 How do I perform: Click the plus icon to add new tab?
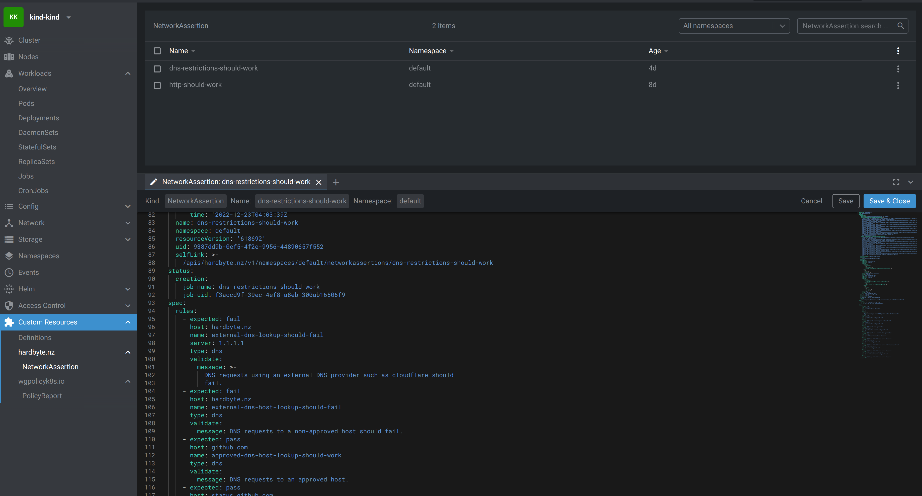click(x=335, y=182)
